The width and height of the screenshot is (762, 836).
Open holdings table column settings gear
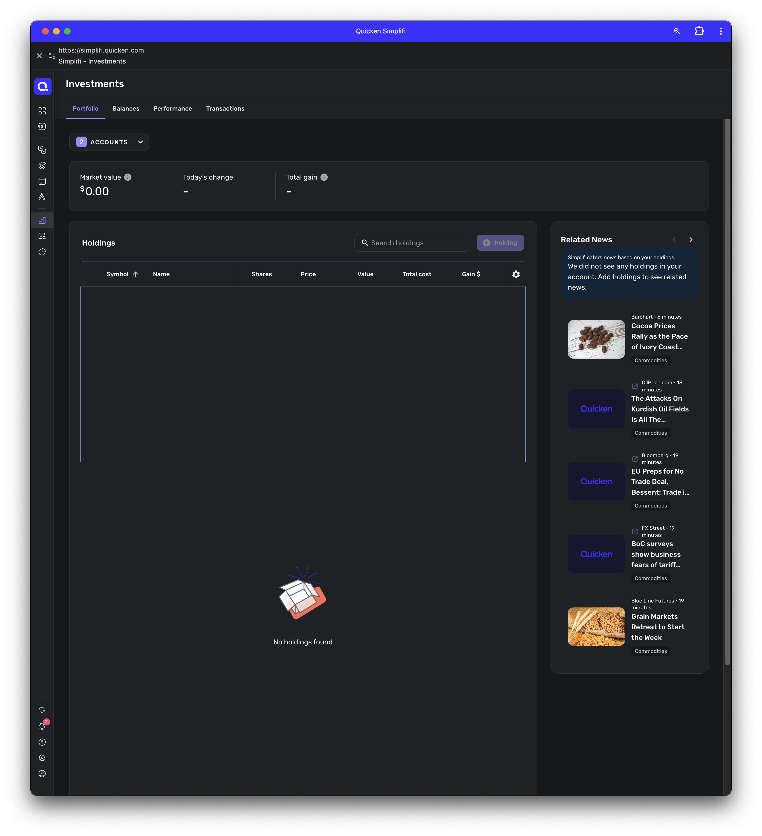coord(516,274)
